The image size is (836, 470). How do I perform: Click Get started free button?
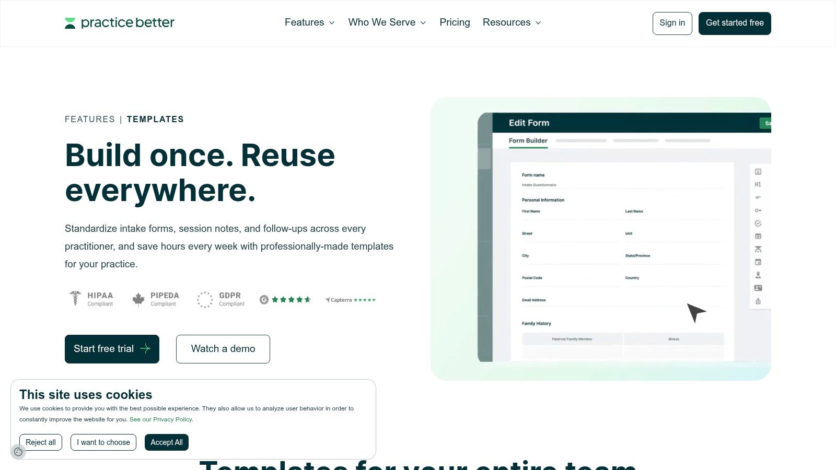(x=735, y=23)
